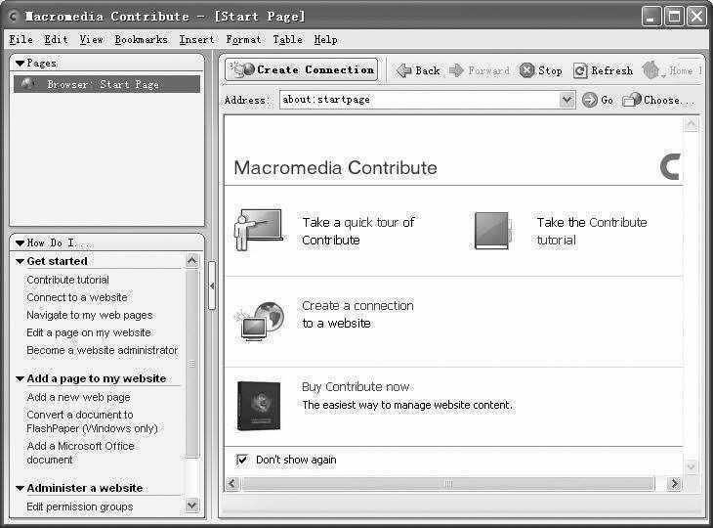
Task: Click the create connection globe icon
Action: pos(259,320)
